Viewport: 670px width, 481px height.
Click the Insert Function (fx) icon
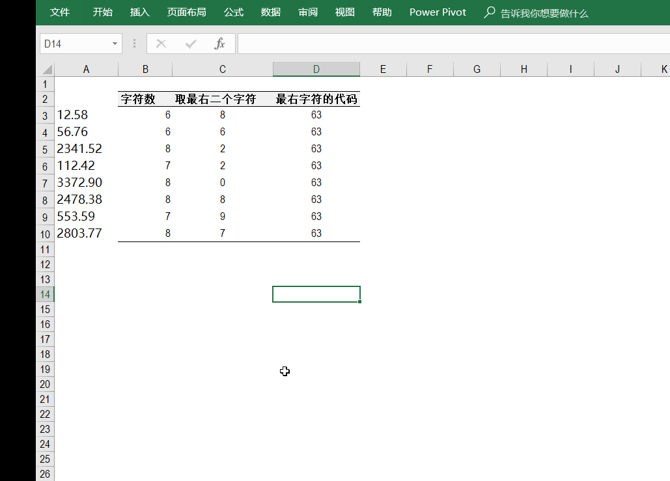219,43
